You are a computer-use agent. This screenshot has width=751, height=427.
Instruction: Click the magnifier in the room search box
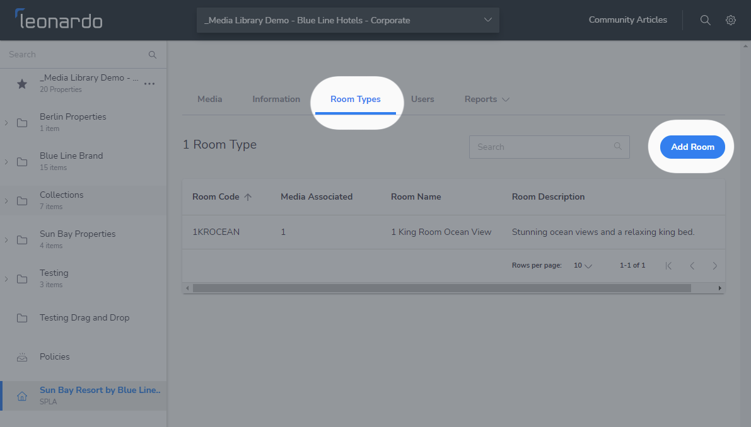point(618,146)
